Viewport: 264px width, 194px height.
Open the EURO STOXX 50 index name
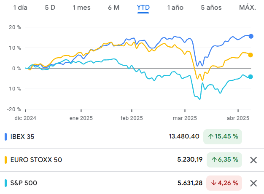click(x=36, y=160)
